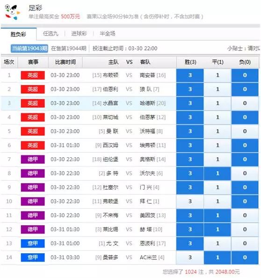Toggle loss (0) for match 3 水晶宫
The width and height of the screenshot is (261, 278).
pyautogui.click(x=245, y=103)
